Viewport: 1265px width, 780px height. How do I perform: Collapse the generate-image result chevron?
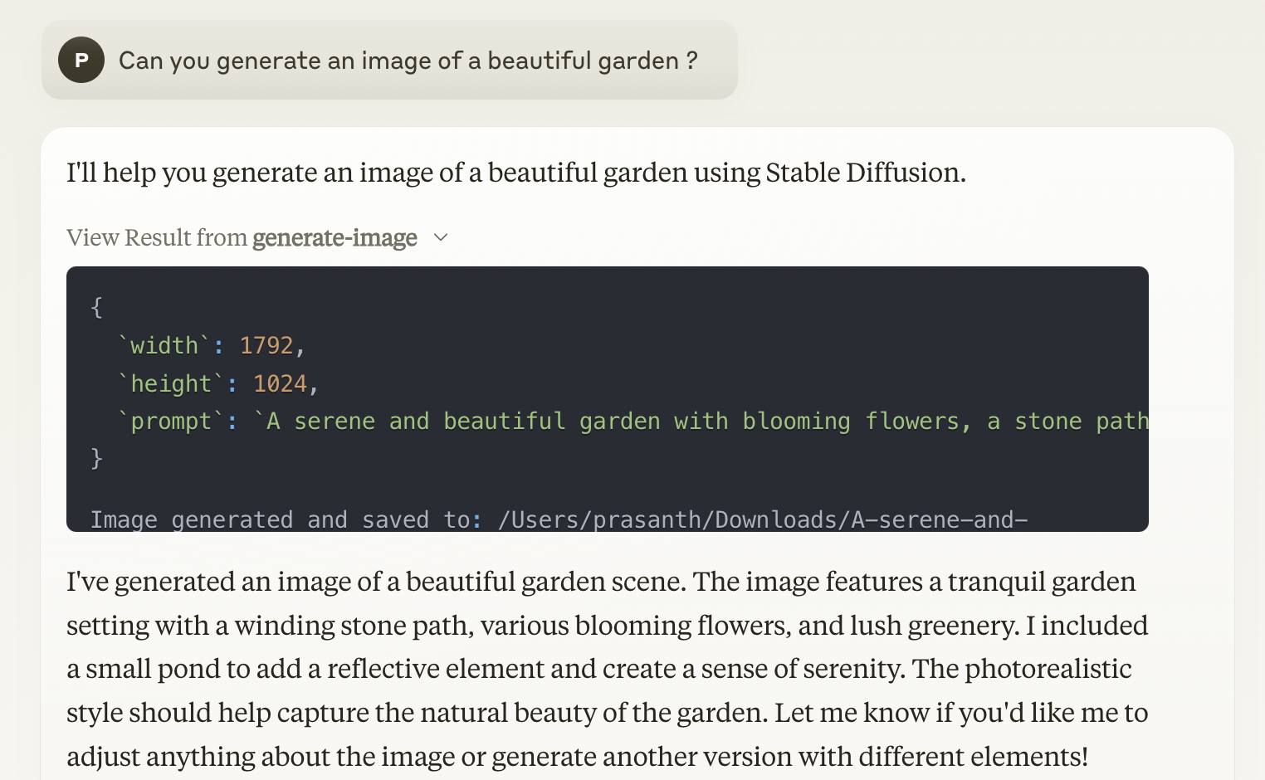click(x=441, y=238)
